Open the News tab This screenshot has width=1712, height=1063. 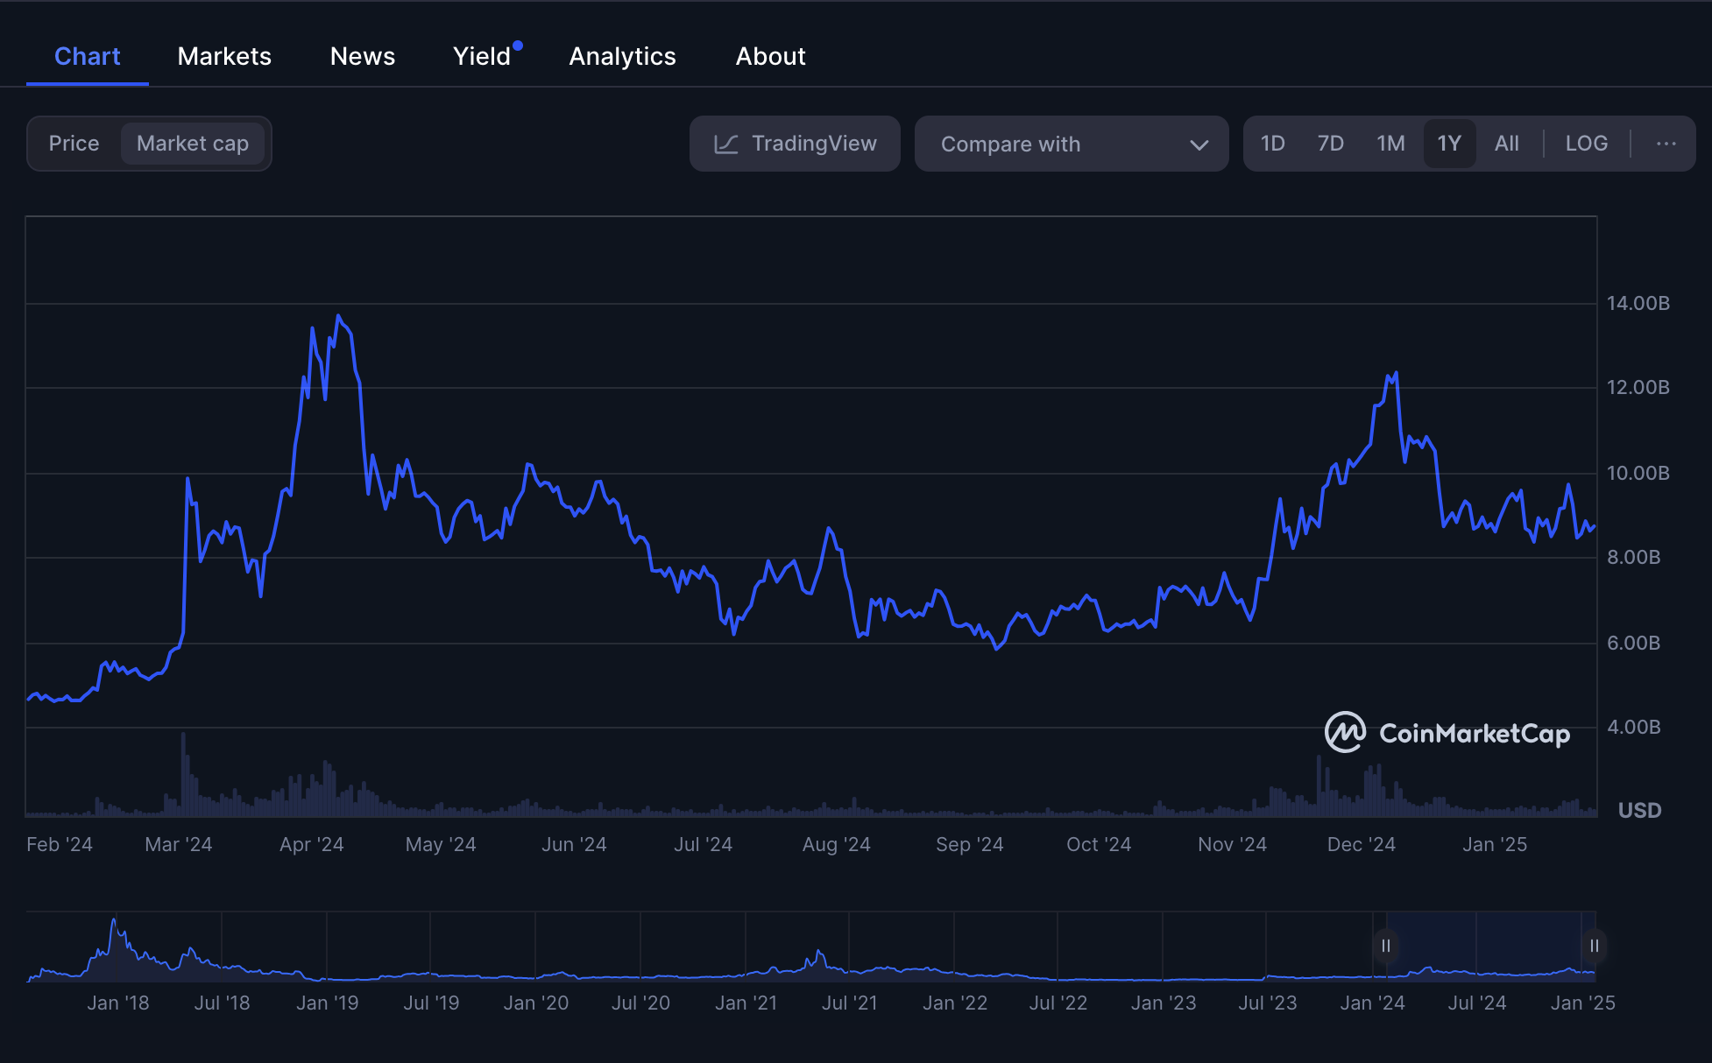[363, 56]
